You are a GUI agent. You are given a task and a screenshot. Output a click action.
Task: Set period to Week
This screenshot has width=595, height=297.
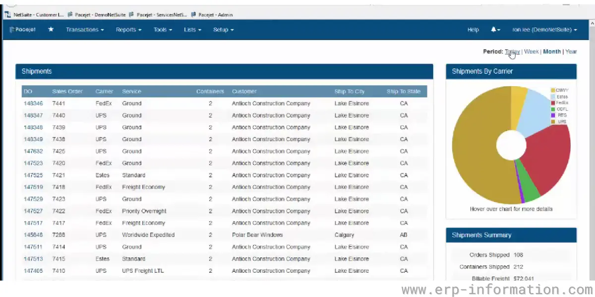coord(531,51)
